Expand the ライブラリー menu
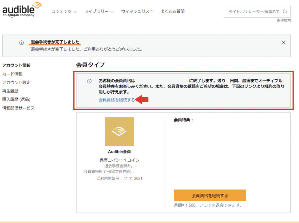 pos(99,11)
